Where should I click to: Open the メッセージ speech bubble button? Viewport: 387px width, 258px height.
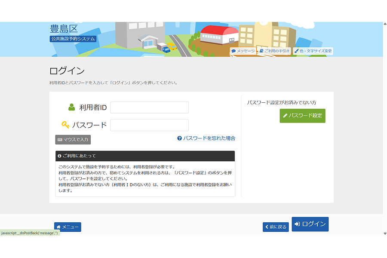pyautogui.click(x=243, y=51)
